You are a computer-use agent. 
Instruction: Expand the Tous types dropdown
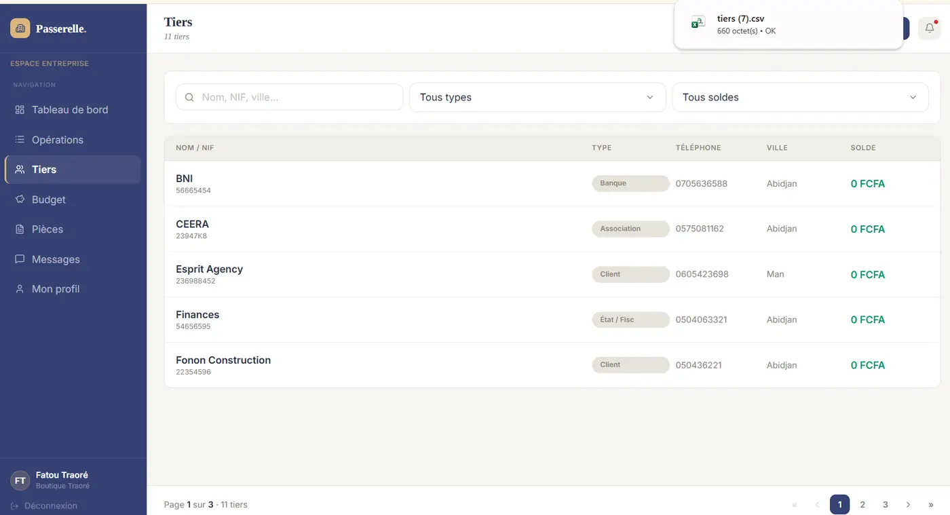(537, 97)
